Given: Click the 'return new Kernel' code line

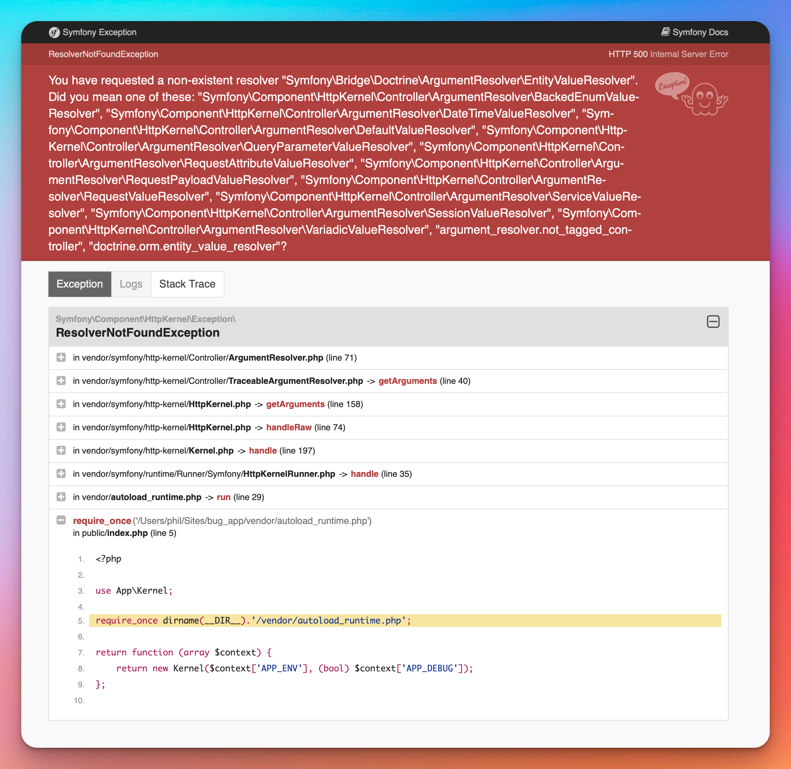Looking at the screenshot, I should coord(295,668).
